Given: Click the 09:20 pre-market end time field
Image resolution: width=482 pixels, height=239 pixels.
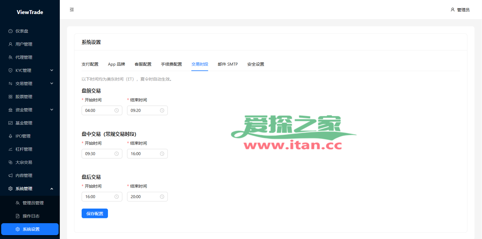Looking at the screenshot, I should coord(147,110).
